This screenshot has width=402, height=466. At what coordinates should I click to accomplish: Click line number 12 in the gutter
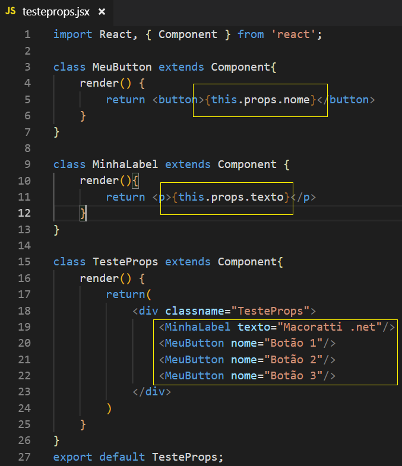click(x=24, y=213)
